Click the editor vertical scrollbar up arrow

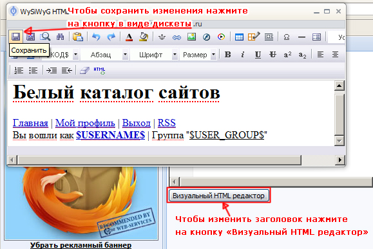click(x=340, y=86)
